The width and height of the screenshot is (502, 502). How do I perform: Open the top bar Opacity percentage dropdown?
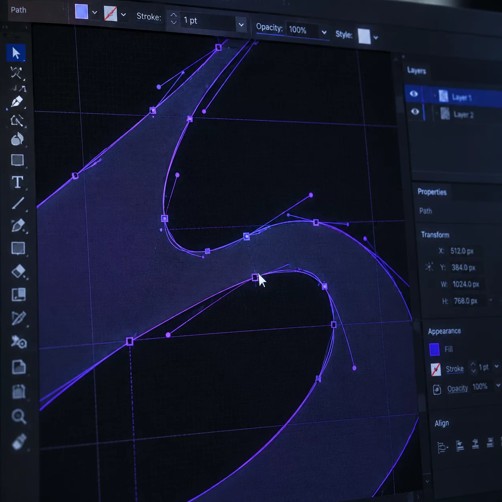click(324, 32)
